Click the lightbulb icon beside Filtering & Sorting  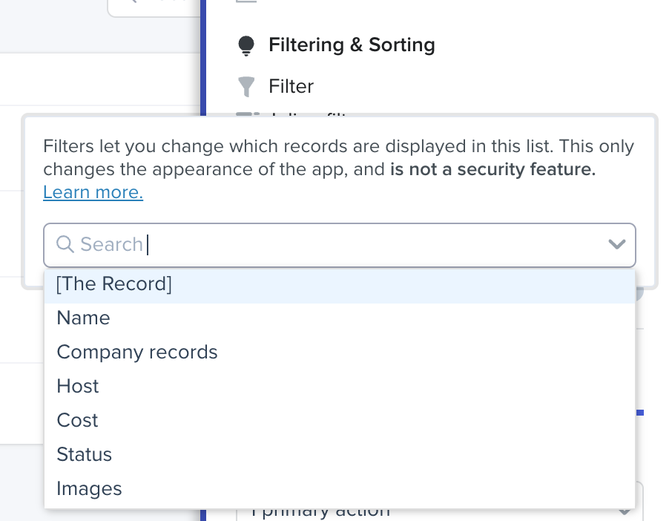click(x=246, y=46)
